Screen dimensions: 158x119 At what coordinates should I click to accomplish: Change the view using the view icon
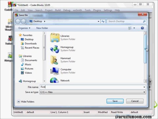(x=130, y=28)
